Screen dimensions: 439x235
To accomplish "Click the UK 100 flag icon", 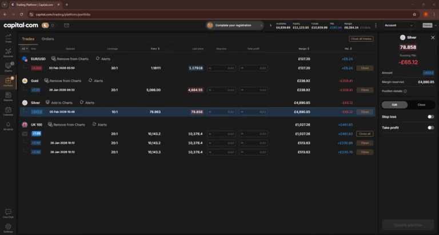I will (25, 124).
